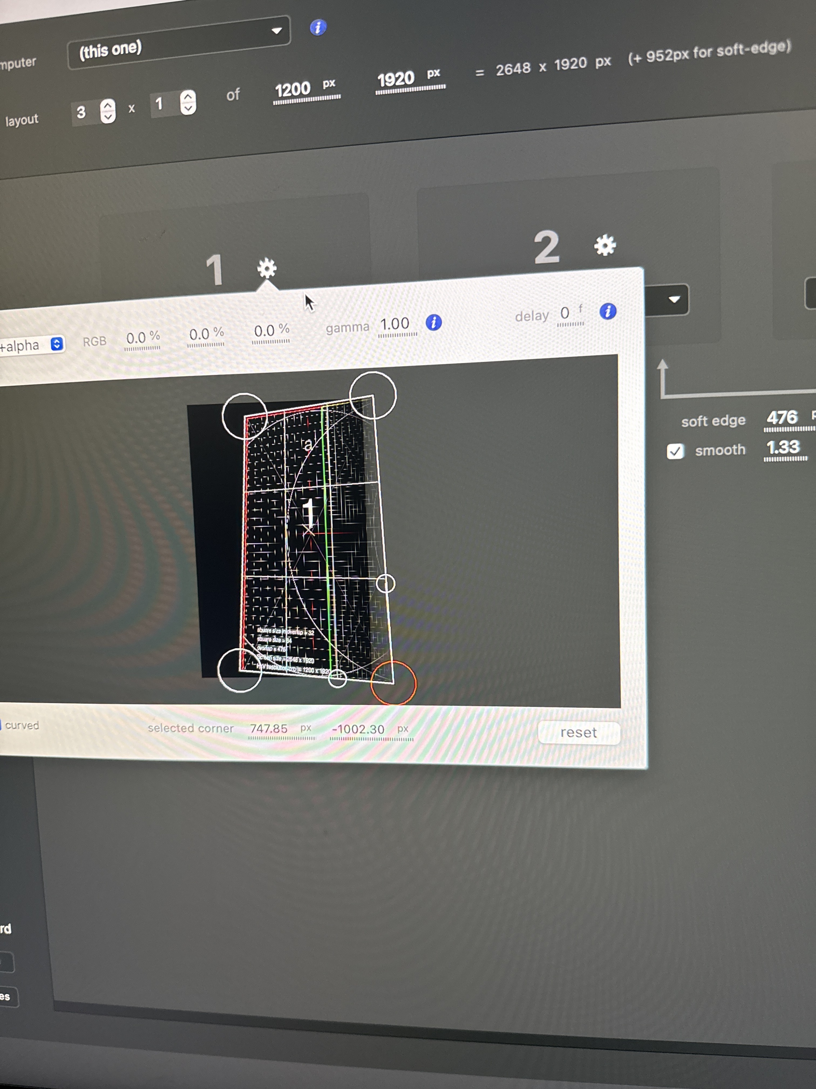Click the layout rows value 1
The image size is (816, 1089).
pos(160,104)
